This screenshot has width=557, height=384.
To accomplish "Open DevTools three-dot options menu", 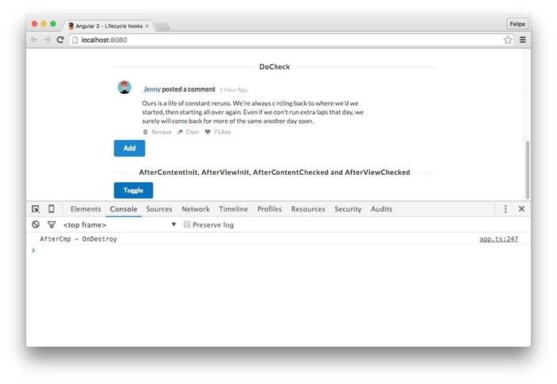I will [505, 209].
